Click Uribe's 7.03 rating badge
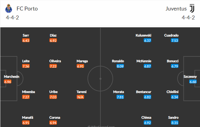Screen dimensions: 200x127 coord(53,97)
